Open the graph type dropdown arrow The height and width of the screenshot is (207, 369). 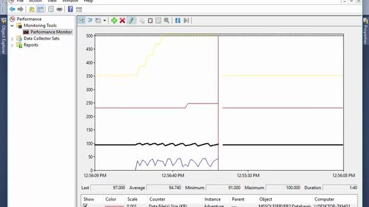point(104,21)
